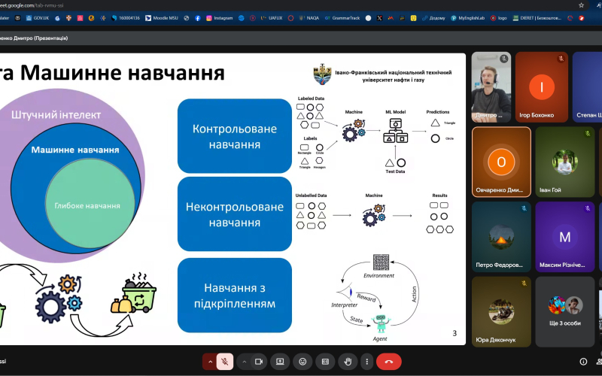
Task: Click the GOV.UK bookmark
Action: 38,17
